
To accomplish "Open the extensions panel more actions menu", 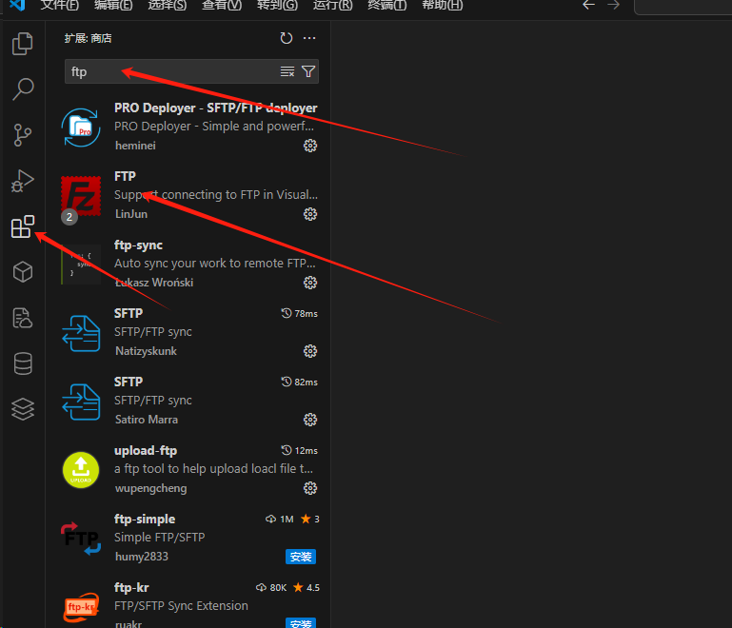I will tap(309, 38).
